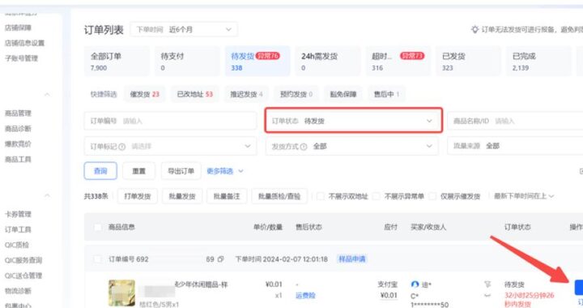
Task: Open 物流诊断 in the sidebar
Action: point(18,291)
